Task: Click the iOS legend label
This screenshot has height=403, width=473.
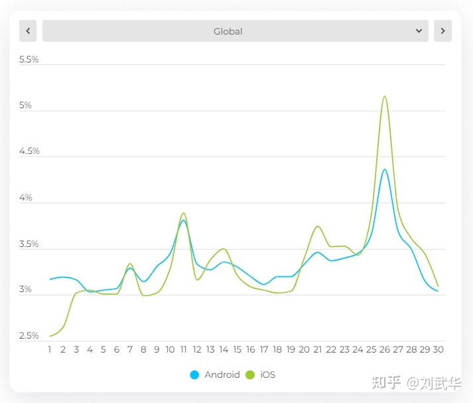Action: point(268,374)
